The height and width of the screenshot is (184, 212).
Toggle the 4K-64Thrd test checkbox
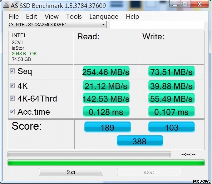(x=12, y=98)
